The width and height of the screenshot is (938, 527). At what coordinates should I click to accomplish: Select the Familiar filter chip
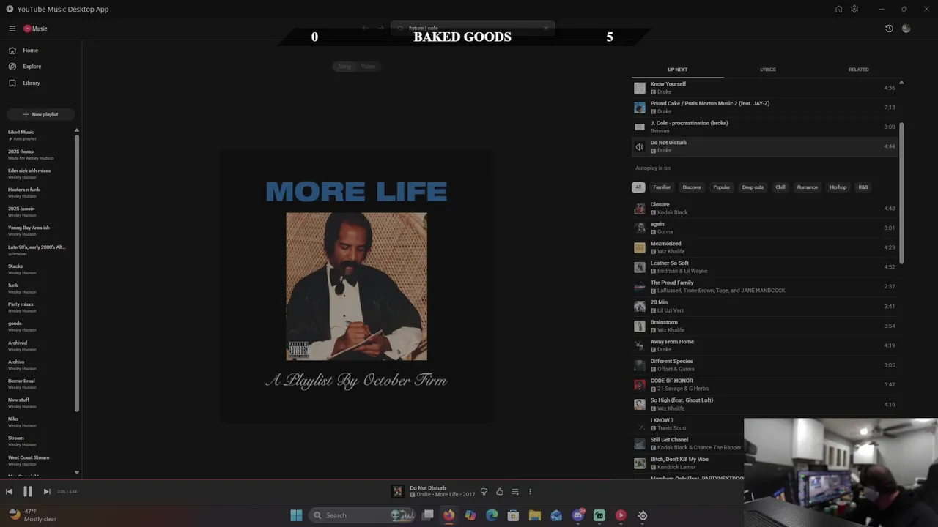click(x=662, y=187)
